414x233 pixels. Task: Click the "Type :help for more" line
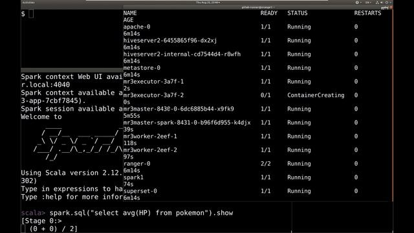tap(72, 197)
